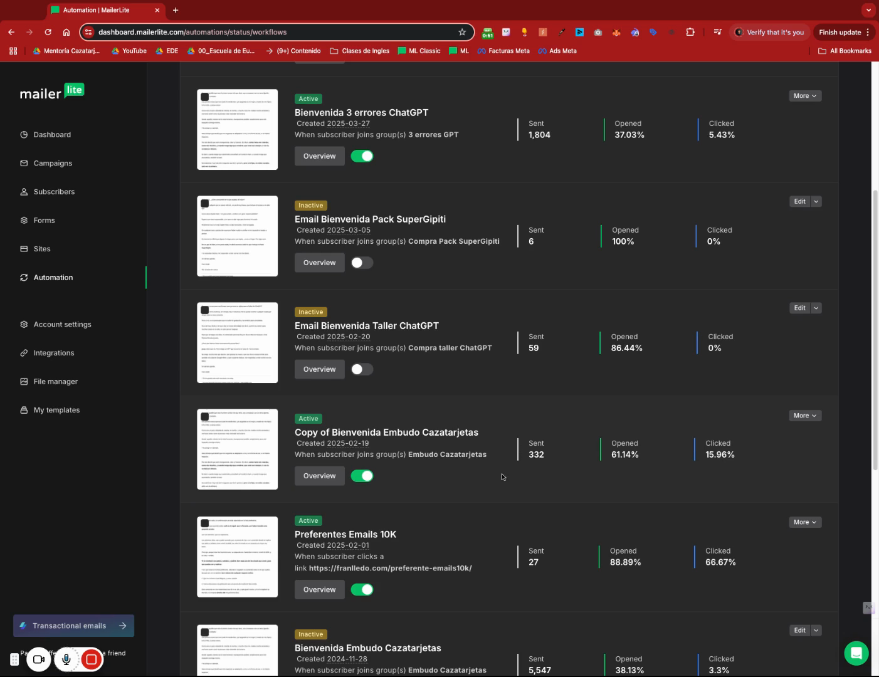The image size is (879, 677).
Task: Open Account settings in the sidebar
Action: [x=62, y=324]
